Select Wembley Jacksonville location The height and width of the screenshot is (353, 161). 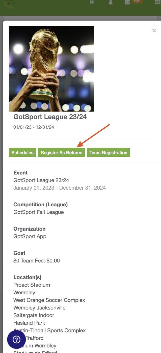click(x=39, y=308)
